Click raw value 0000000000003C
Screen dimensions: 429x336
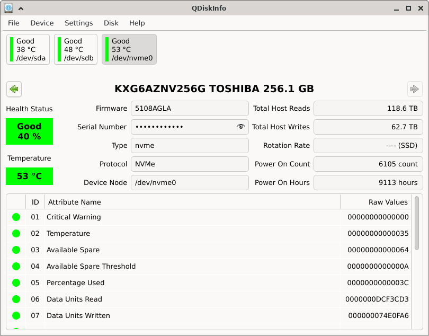coord(378,283)
